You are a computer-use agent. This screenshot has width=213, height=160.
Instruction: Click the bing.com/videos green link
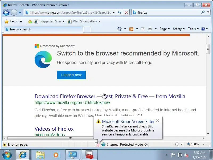(x=50, y=135)
